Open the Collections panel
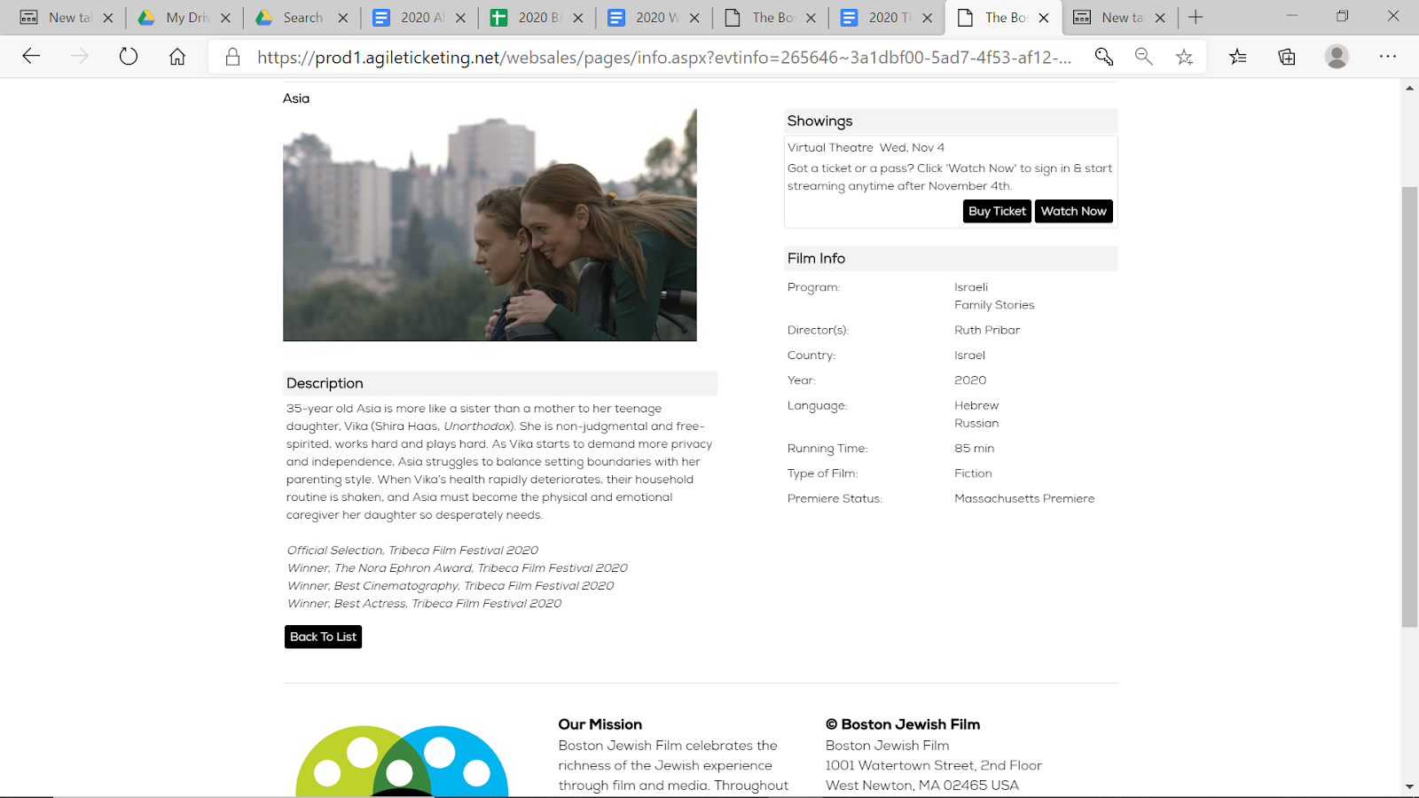 coord(1287,57)
